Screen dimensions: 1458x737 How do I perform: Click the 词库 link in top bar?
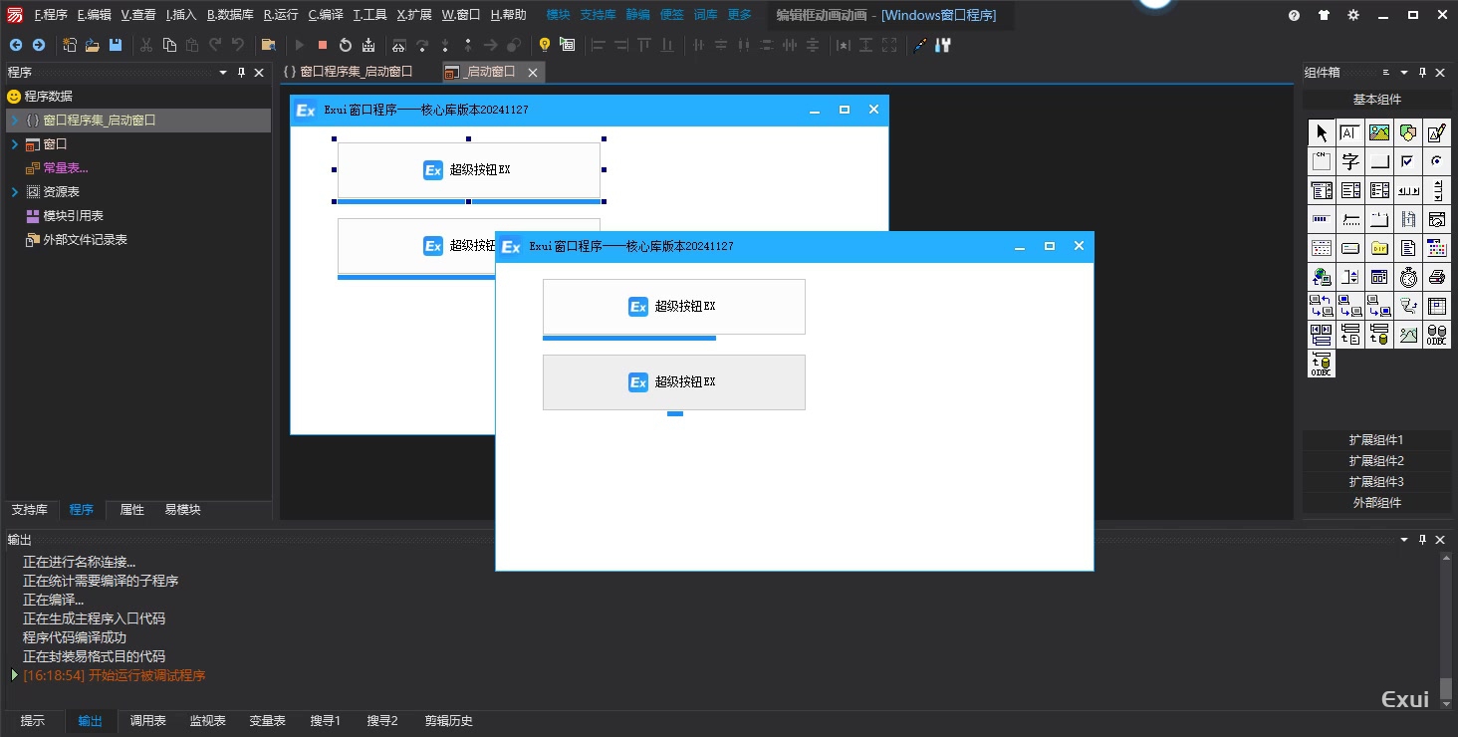[705, 15]
